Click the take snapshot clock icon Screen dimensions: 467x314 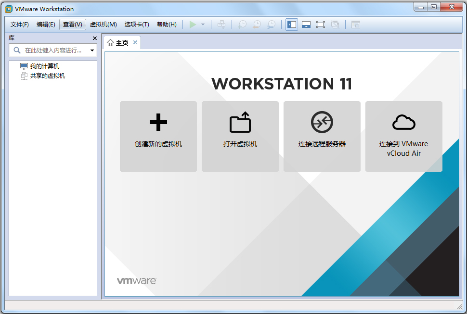coord(242,25)
